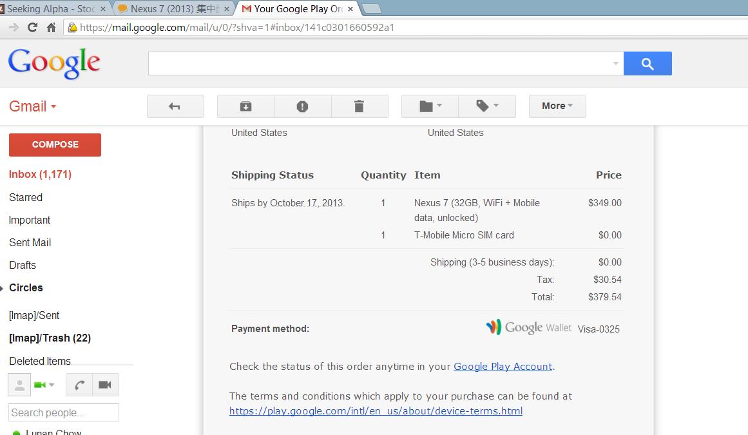Click the $379.54 total amount
This screenshot has width=748, height=435.
pos(605,296)
